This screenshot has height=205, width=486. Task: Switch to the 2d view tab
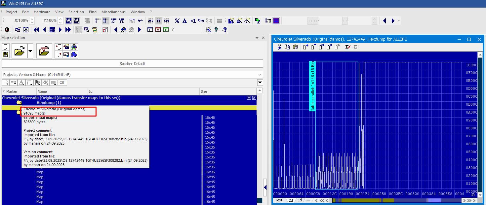pos(291,200)
